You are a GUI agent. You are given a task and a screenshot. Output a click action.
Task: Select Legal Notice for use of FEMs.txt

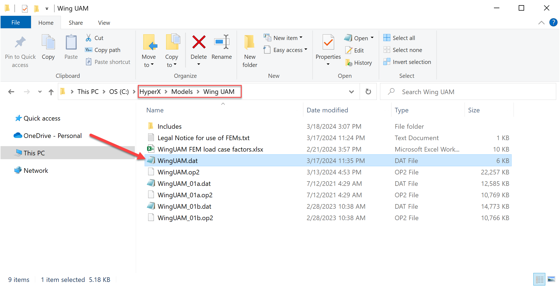pyautogui.click(x=328, y=138)
